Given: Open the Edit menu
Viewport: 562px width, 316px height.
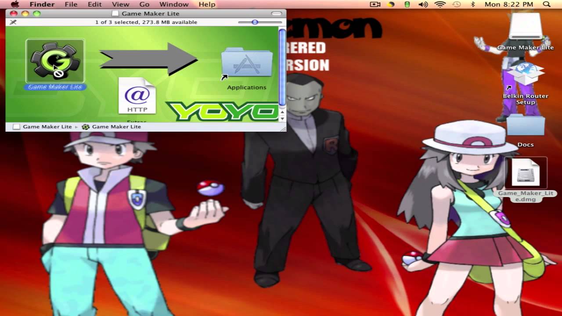Looking at the screenshot, I should pos(95,4).
